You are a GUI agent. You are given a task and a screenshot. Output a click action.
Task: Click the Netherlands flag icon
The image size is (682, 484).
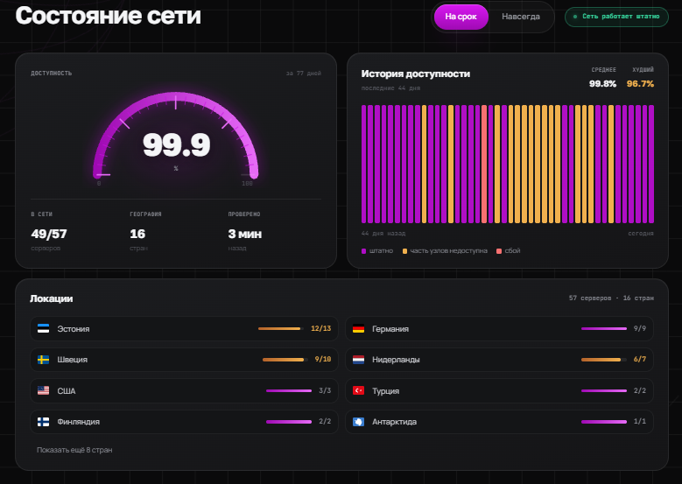click(358, 360)
